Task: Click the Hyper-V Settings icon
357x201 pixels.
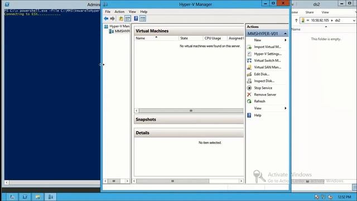Action: click(x=249, y=54)
